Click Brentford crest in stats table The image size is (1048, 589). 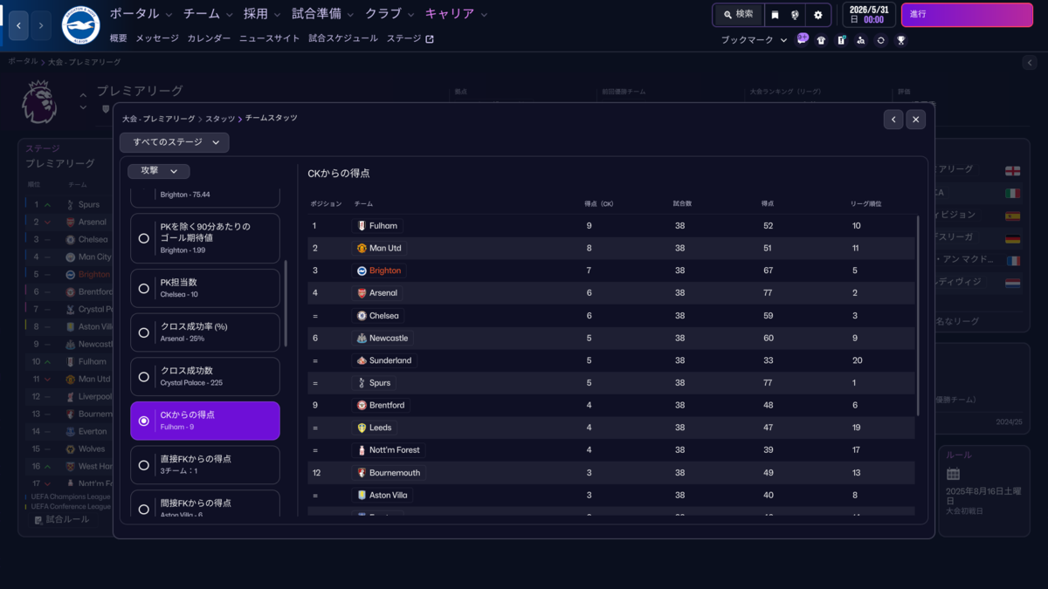click(362, 405)
